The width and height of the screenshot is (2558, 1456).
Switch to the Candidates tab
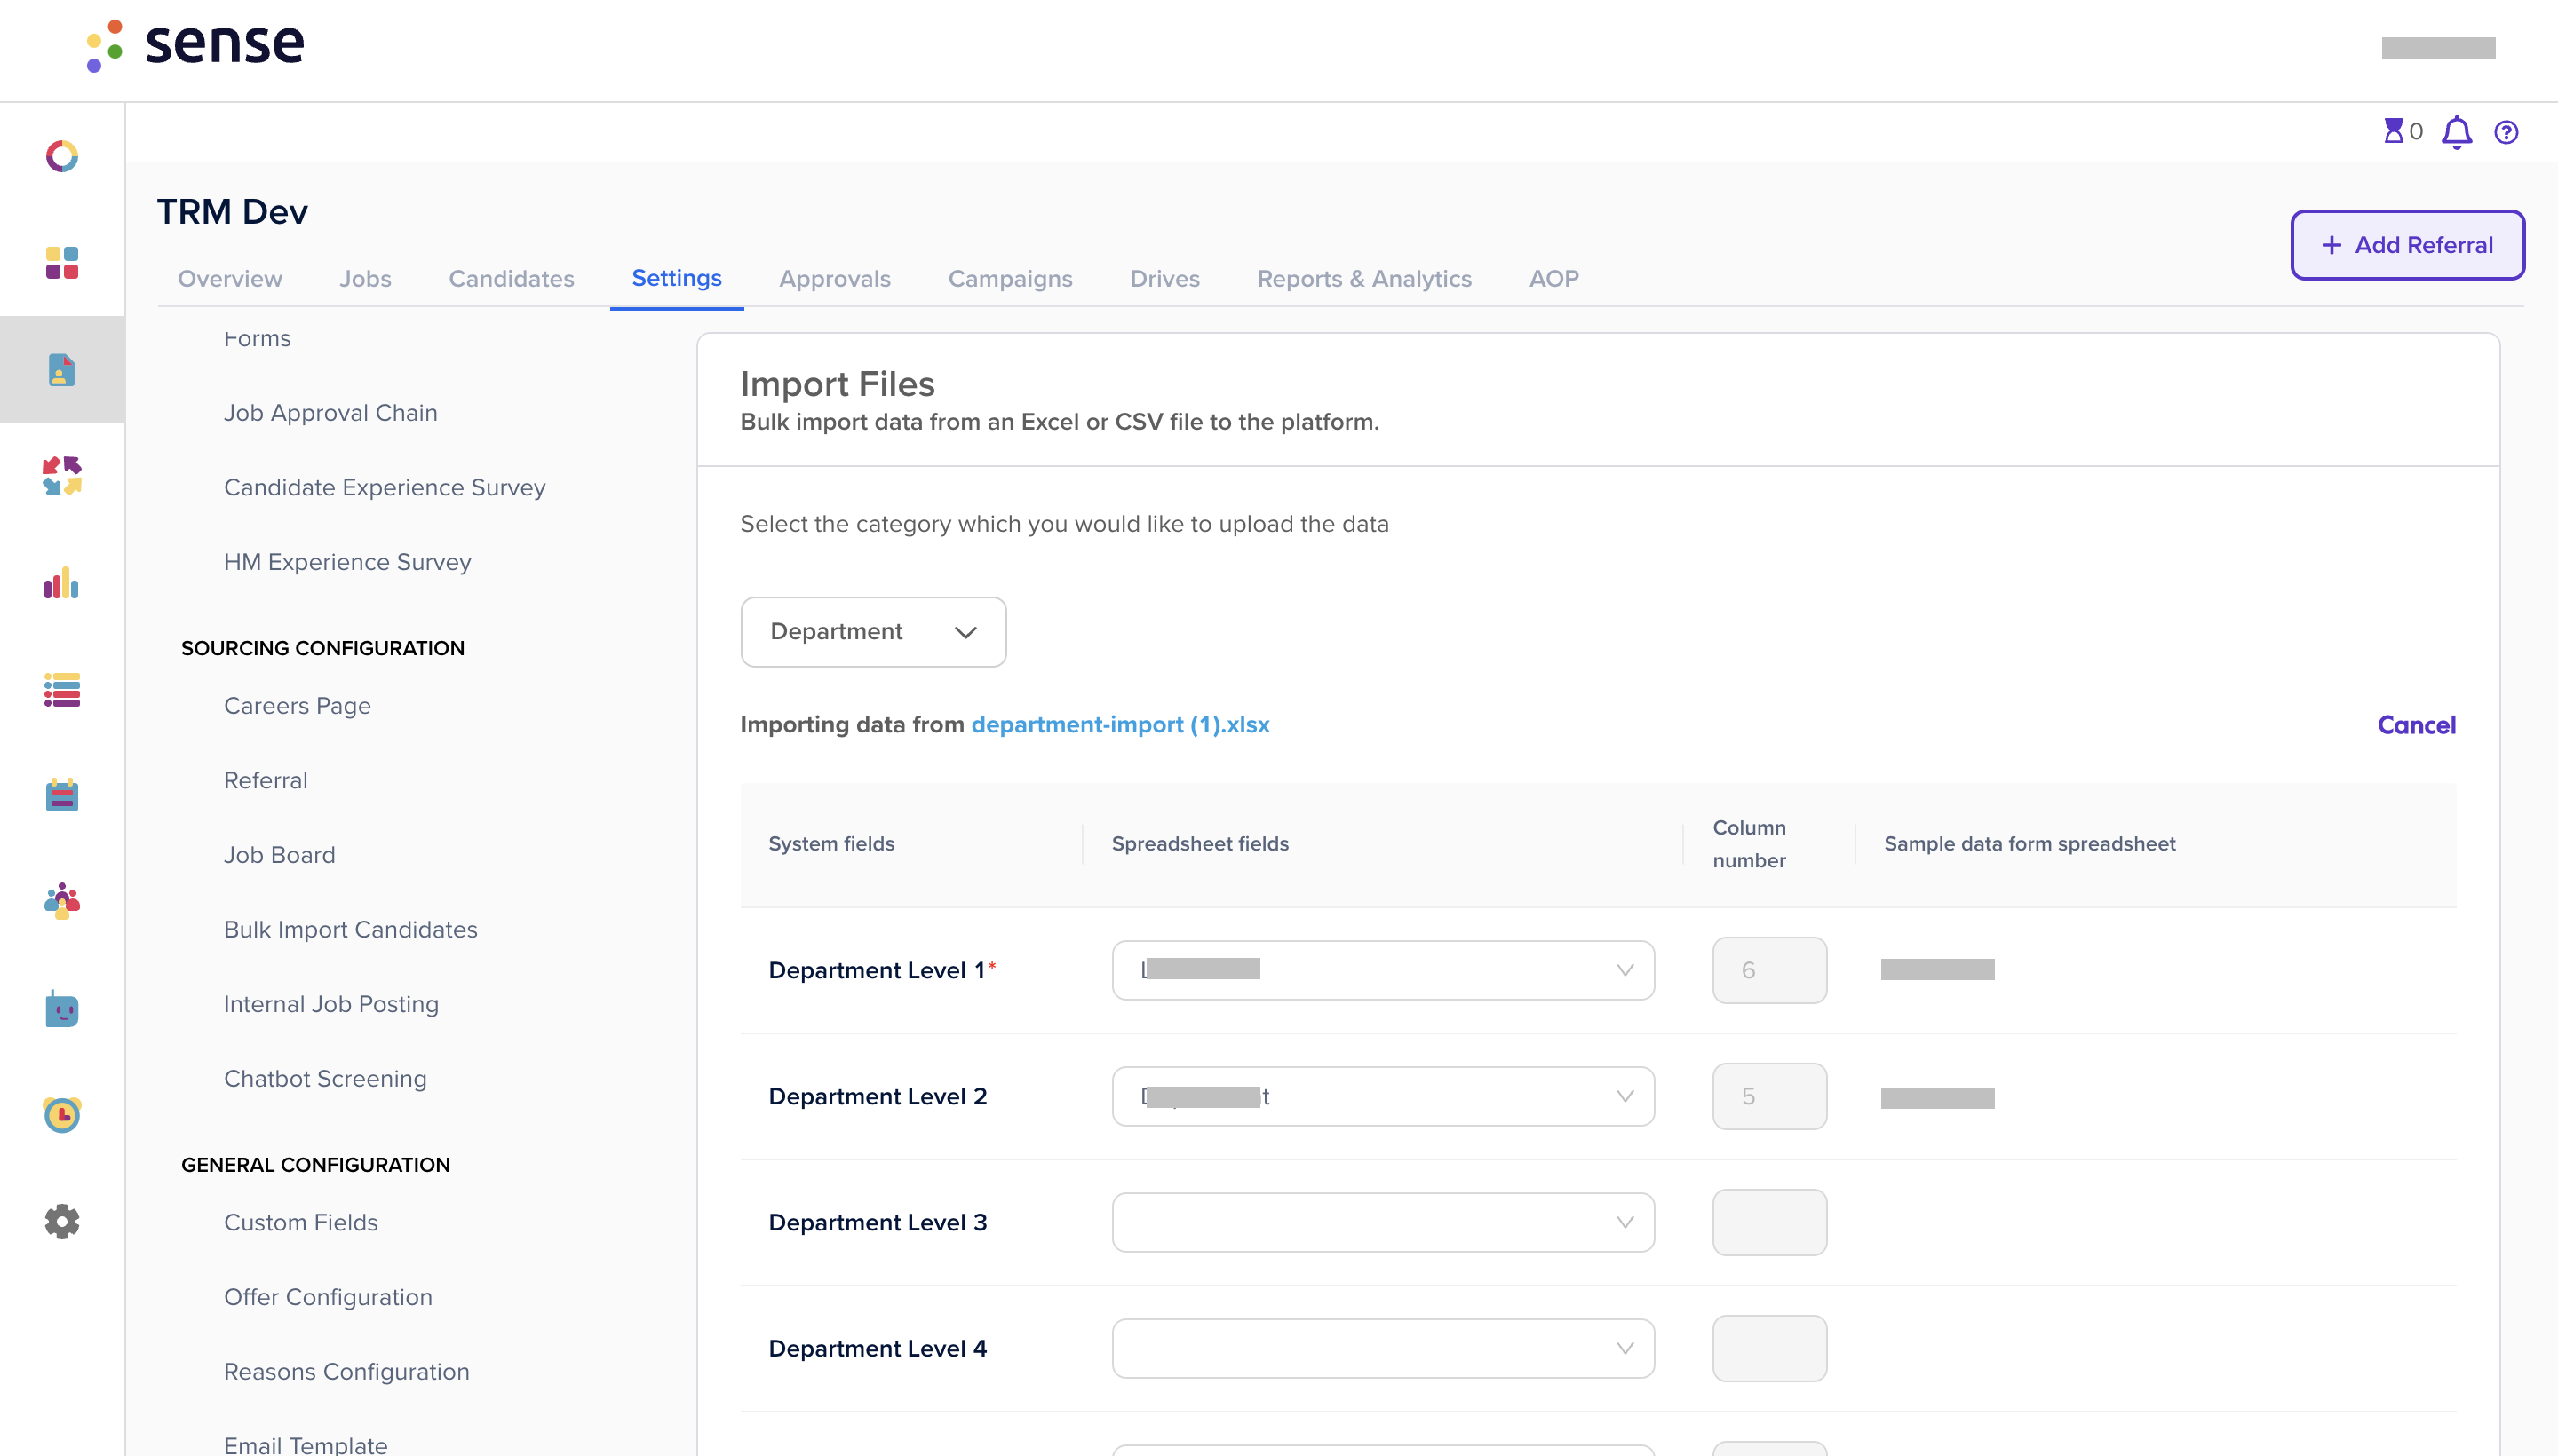tap(512, 279)
